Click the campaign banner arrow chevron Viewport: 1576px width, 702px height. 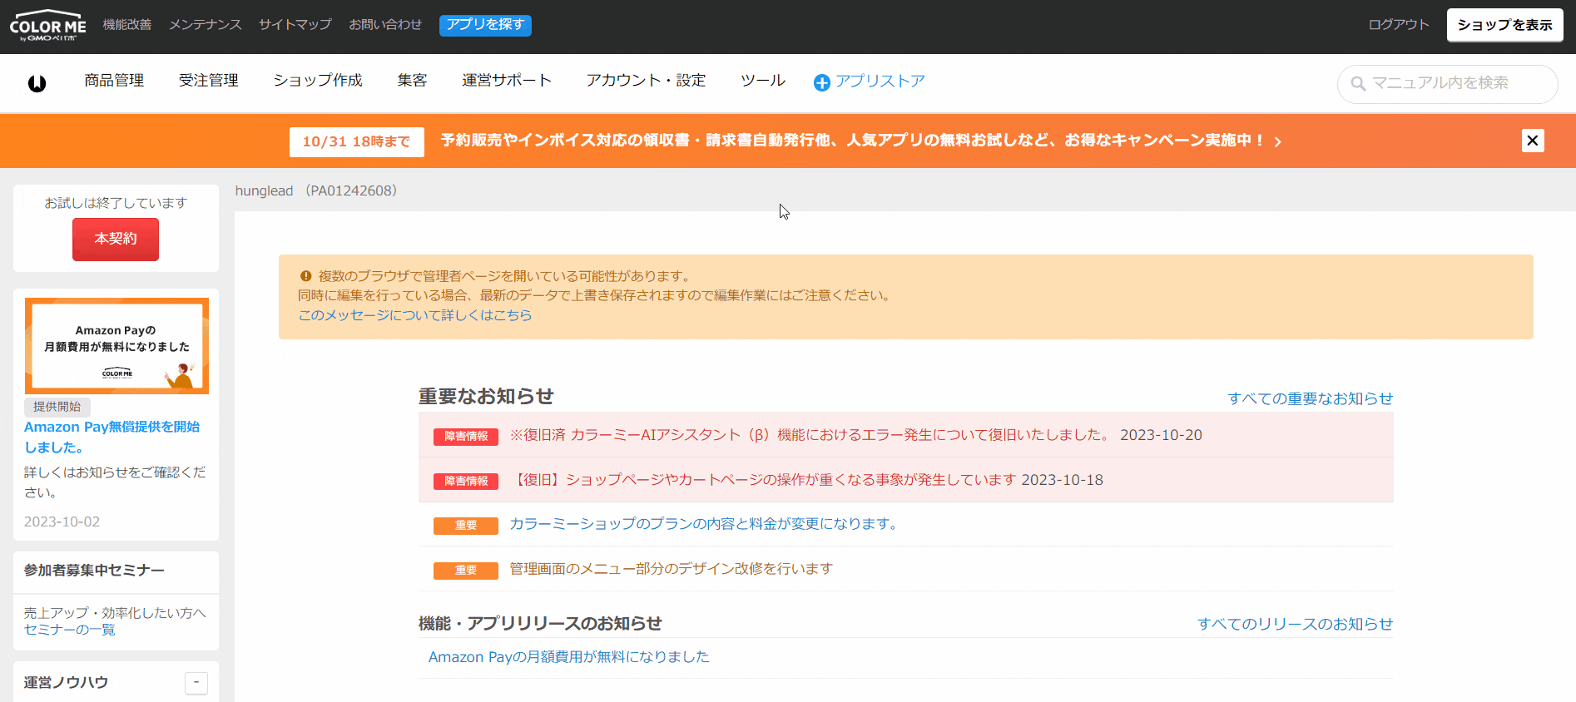click(1277, 142)
